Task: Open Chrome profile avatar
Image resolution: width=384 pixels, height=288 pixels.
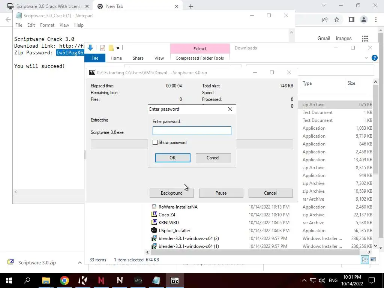Action: click(364, 19)
